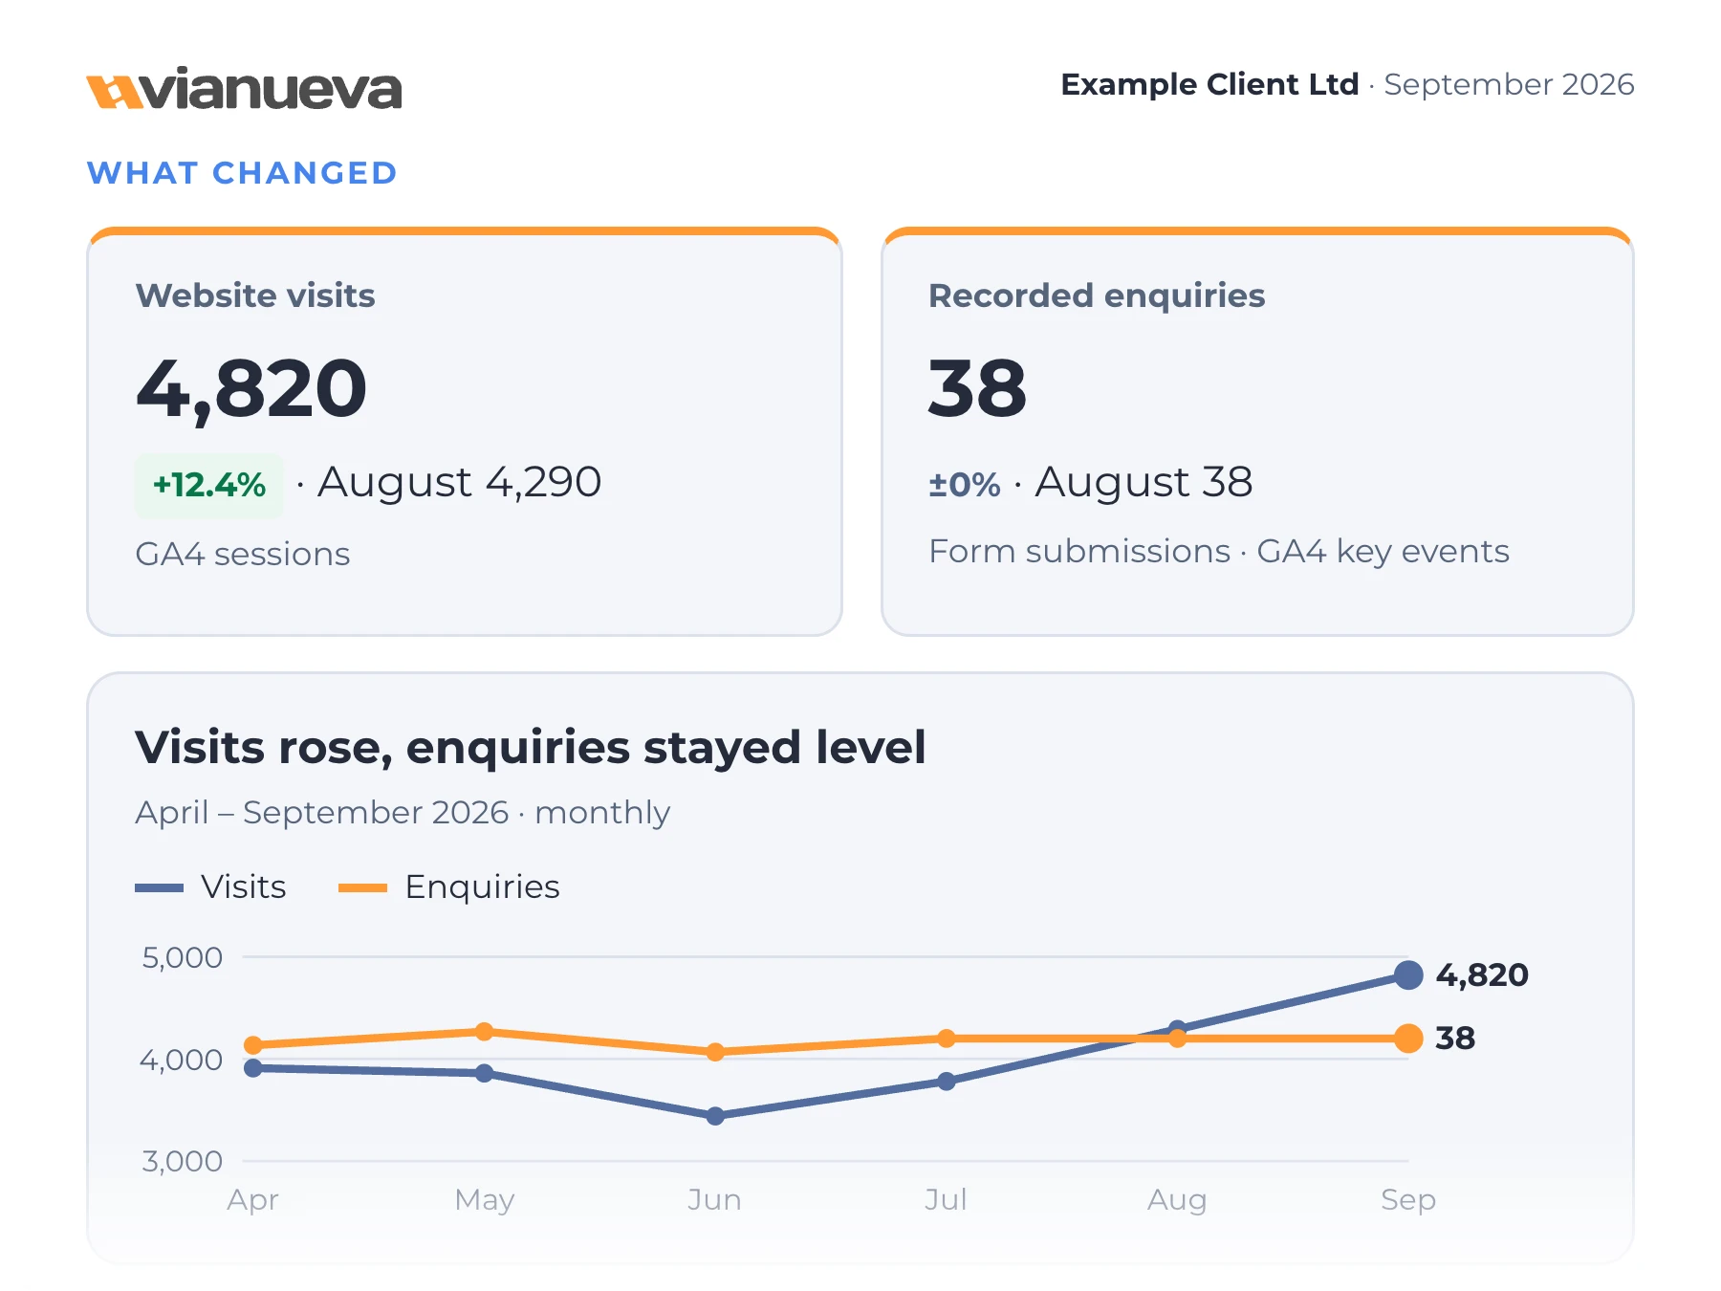1721x1291 pixels.
Task: Click the 'Recorded enquiries' card title
Action: pos(1097,295)
